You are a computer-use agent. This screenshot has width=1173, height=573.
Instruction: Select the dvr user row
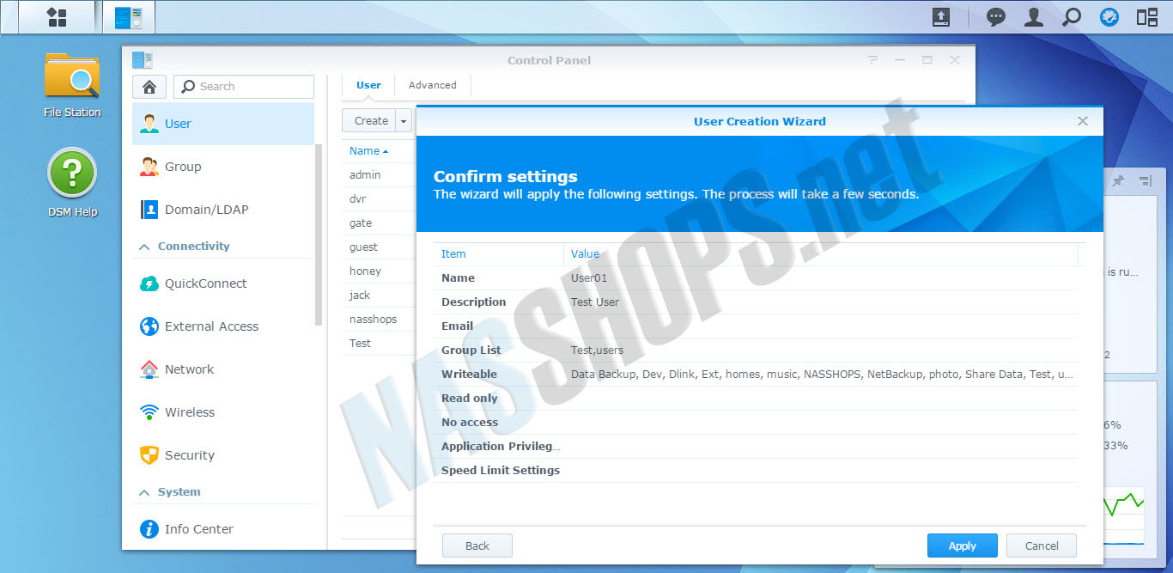377,198
